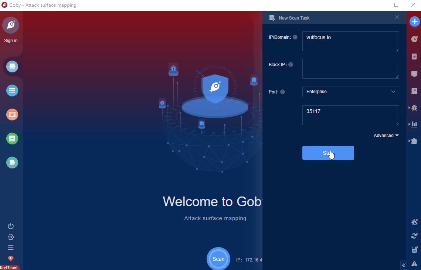The height and width of the screenshot is (270, 421).
Task: Open the hamburger menu in the left sidebar
Action: [x=11, y=247]
